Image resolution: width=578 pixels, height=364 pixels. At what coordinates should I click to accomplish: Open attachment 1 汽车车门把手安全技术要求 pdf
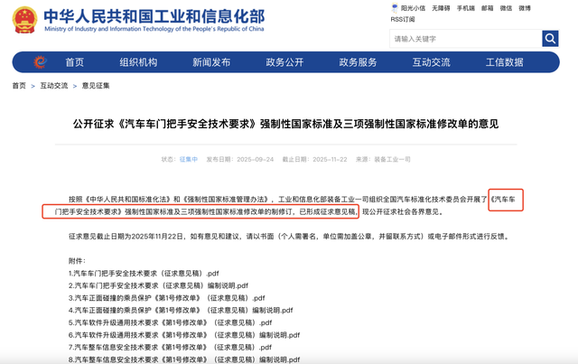[144, 274]
